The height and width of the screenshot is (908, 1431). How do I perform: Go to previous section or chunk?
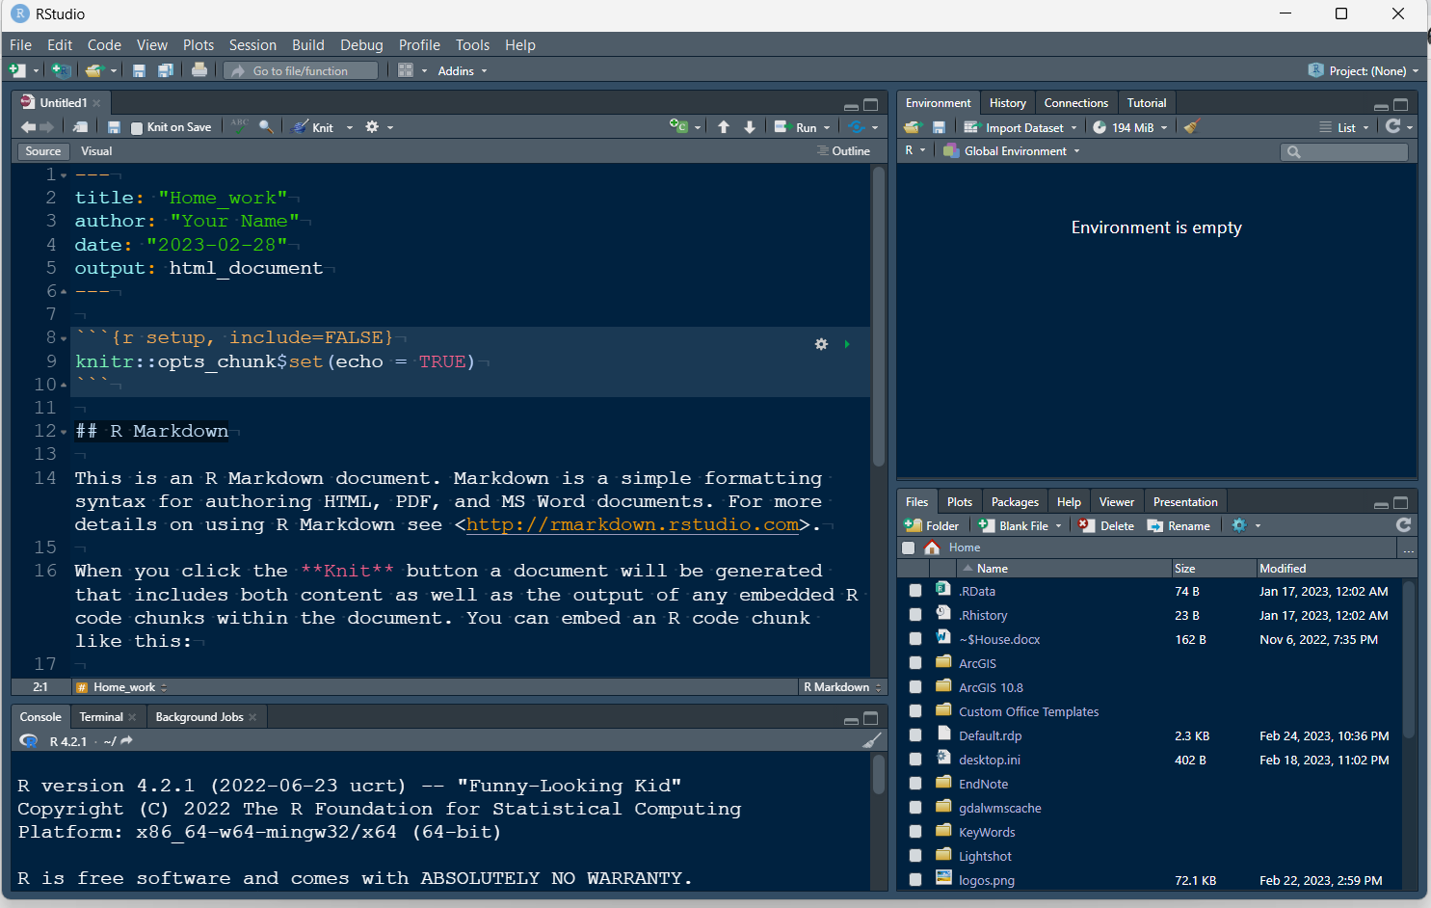coord(724,127)
